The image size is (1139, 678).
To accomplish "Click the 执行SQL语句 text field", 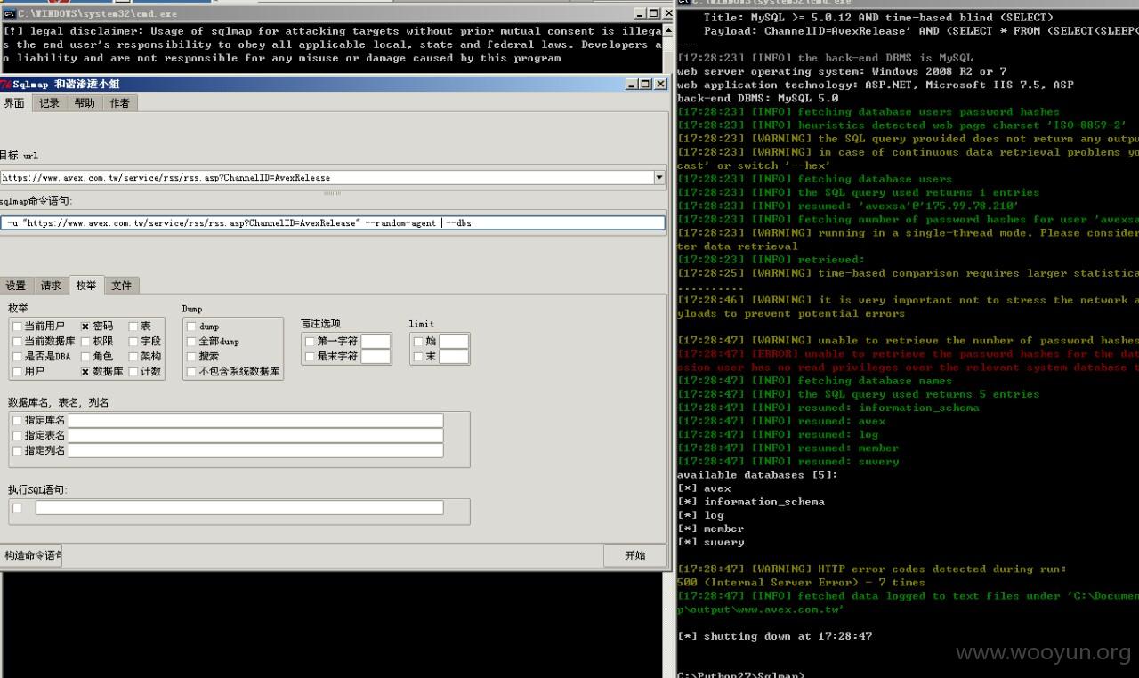I will (239, 508).
